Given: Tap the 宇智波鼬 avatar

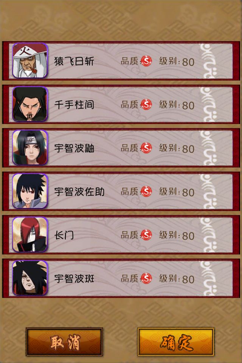Looking at the screenshot, I should [30, 148].
